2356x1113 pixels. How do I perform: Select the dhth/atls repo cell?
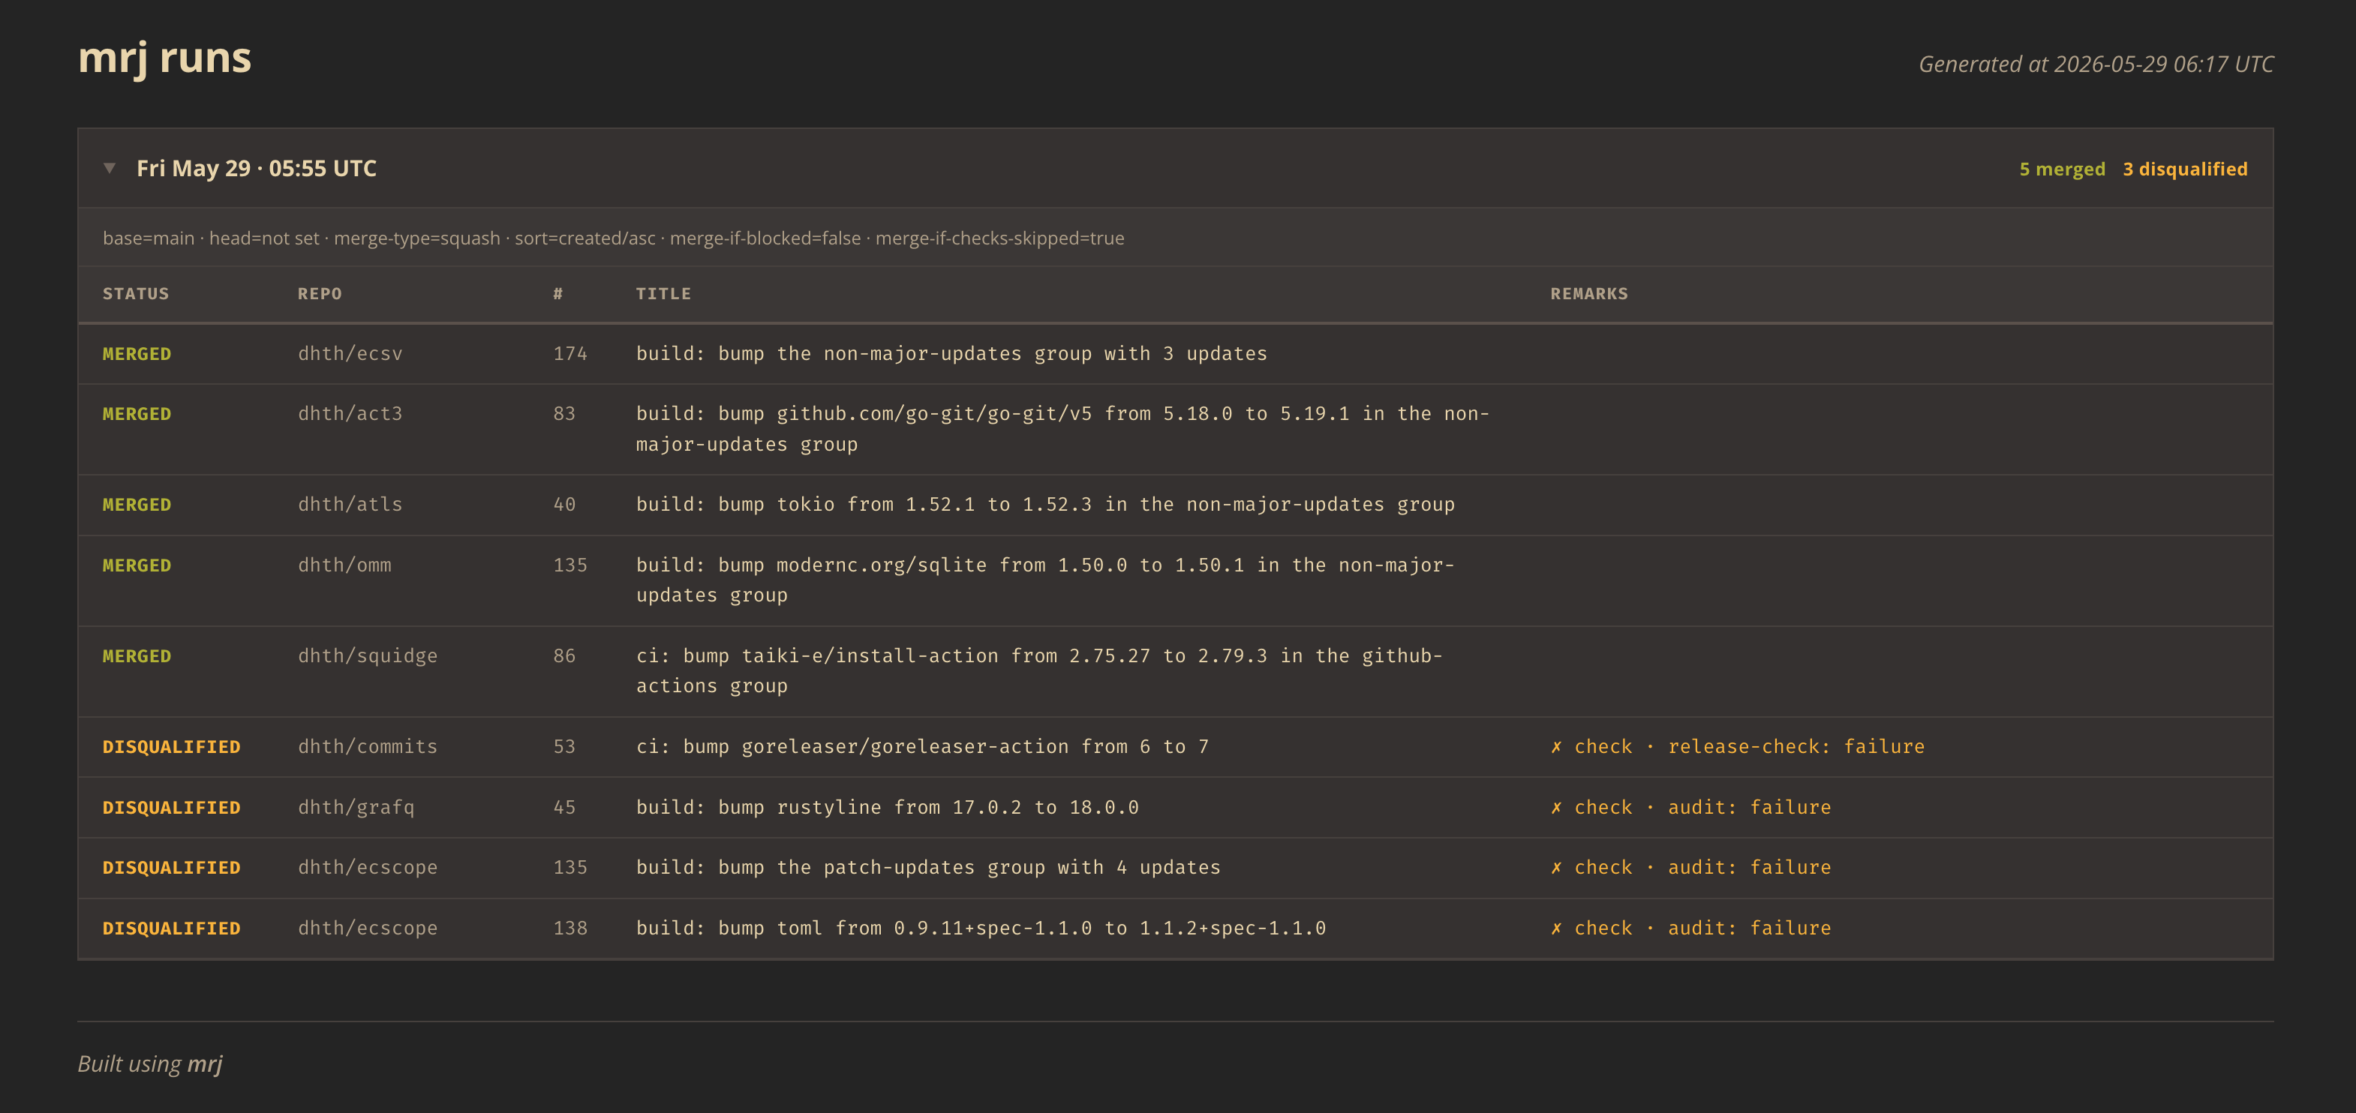tap(350, 505)
